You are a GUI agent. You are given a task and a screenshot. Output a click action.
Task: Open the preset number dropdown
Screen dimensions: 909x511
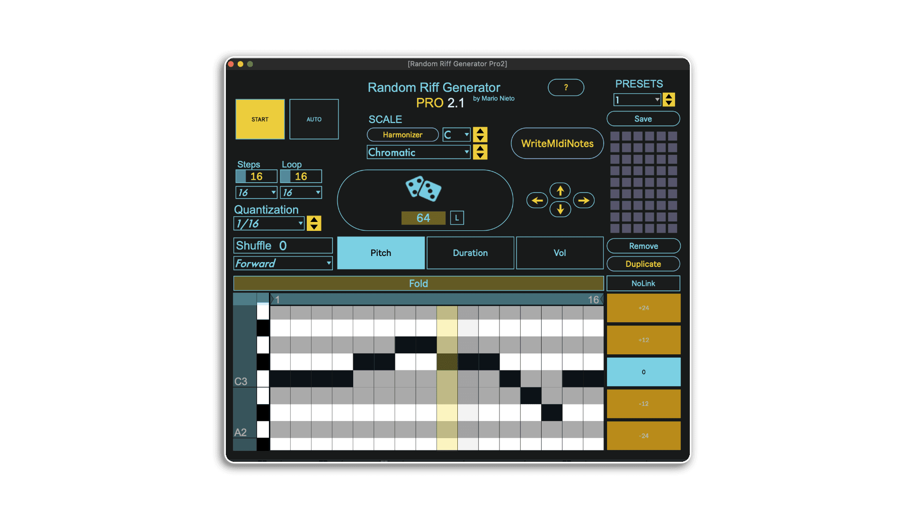637,100
